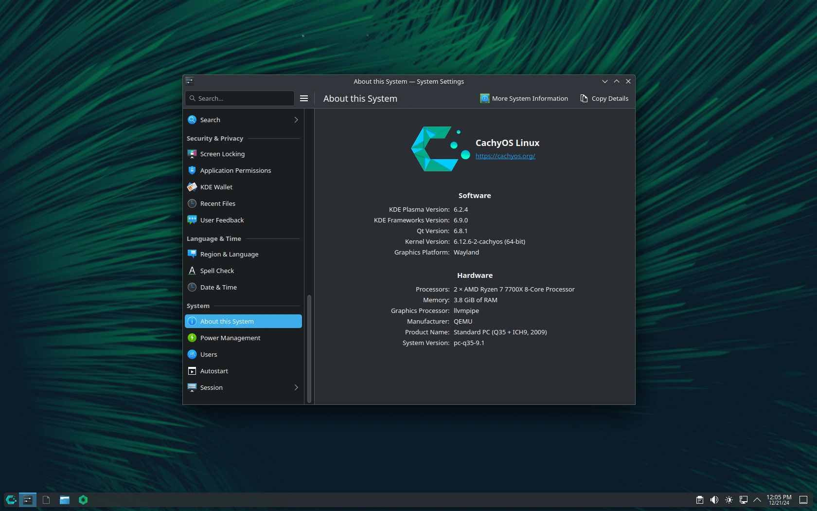817x511 pixels.
Task: Click the Copy Details button
Action: 604,98
